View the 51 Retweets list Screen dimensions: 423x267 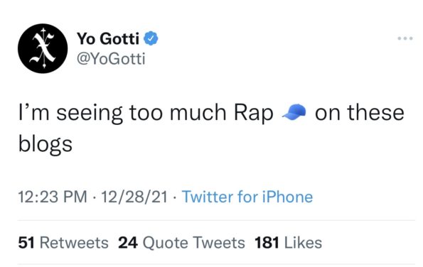click(x=63, y=242)
